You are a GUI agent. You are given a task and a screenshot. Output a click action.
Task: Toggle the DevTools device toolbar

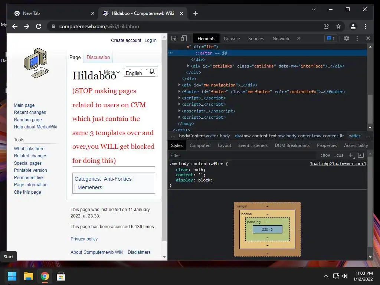[x=184, y=38]
